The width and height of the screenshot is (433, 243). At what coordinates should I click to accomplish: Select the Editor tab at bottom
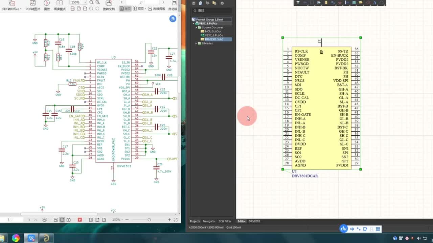[x=242, y=221]
